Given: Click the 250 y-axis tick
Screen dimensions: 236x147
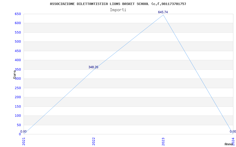Looking at the screenshot, I should [x=18, y=88].
